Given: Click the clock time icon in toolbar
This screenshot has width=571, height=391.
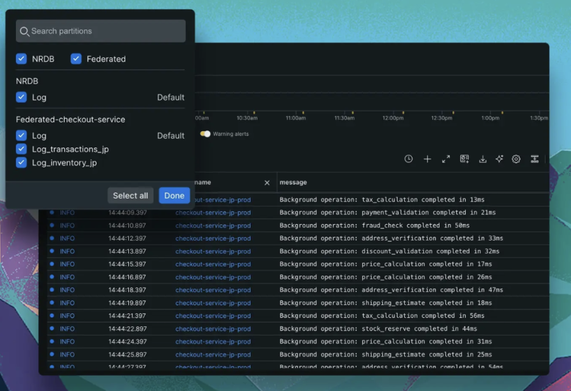Looking at the screenshot, I should [x=409, y=159].
